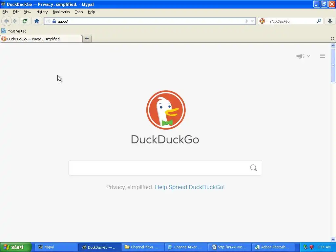Open the Bookmarks menu
Screen dimensions: 336x252
point(61,12)
